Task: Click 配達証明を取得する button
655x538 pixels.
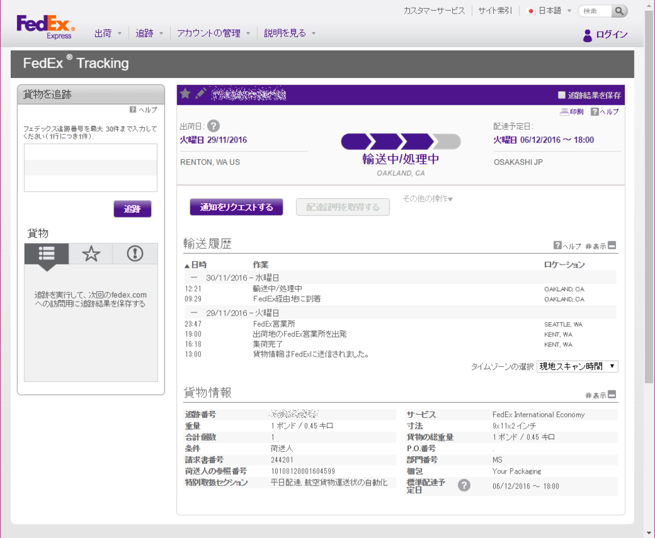Action: 343,207
